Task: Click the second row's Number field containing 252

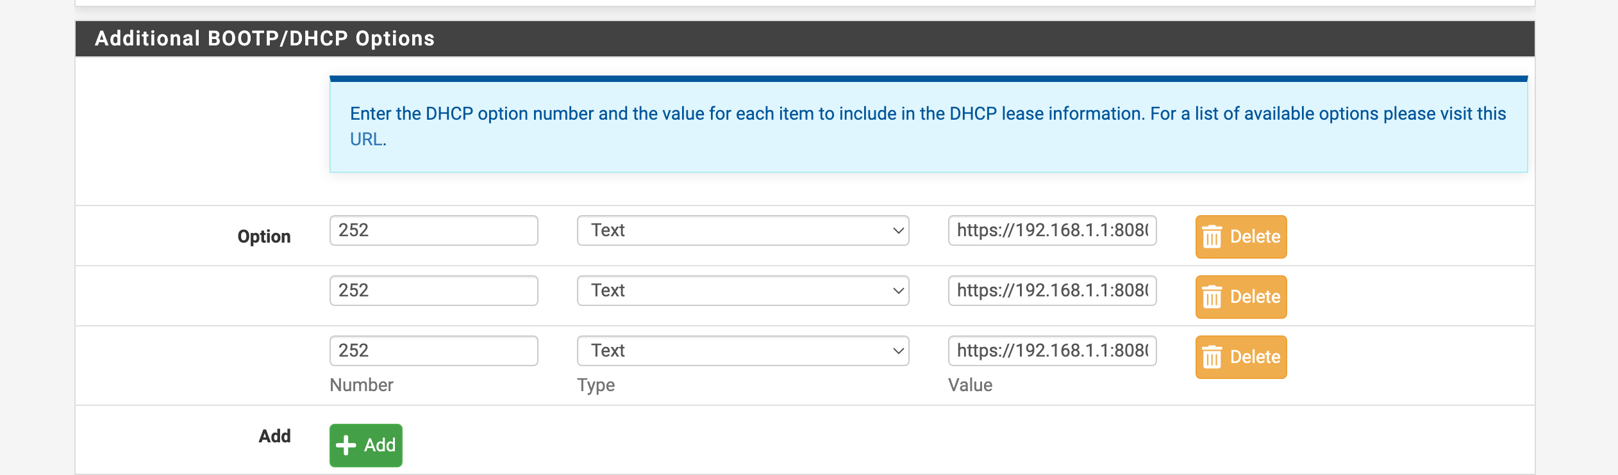Action: click(433, 291)
